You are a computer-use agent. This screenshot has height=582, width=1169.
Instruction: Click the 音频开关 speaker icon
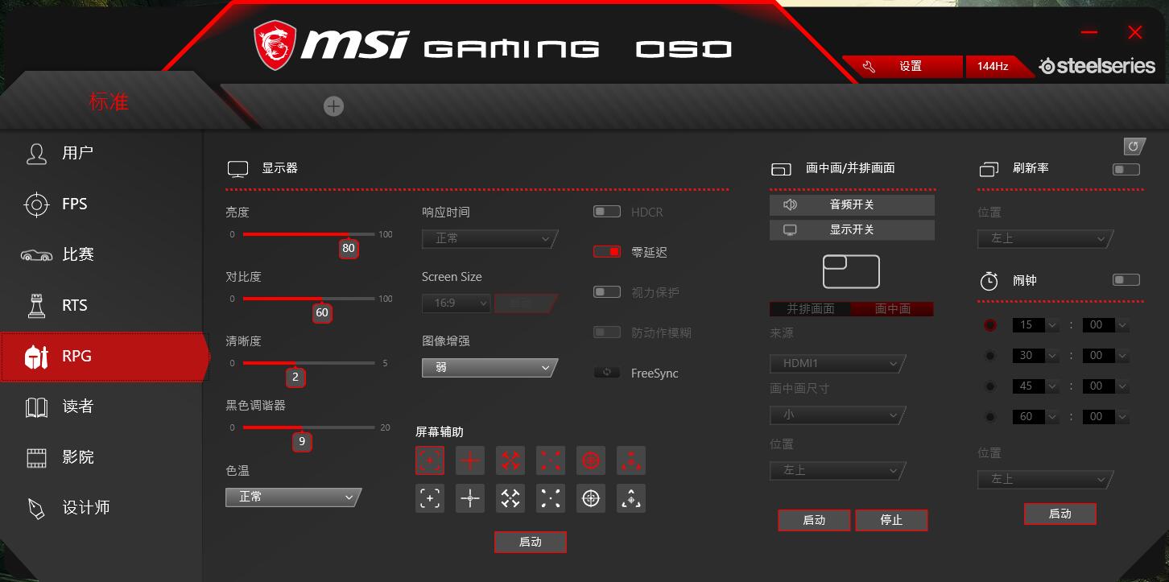click(790, 204)
